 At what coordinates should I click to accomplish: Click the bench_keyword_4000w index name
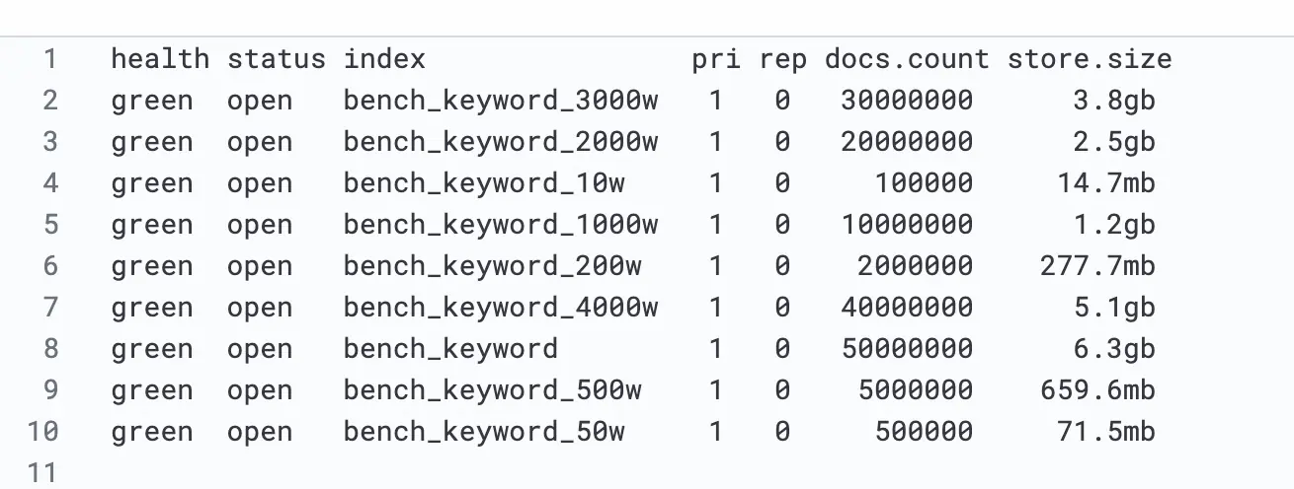coord(500,308)
